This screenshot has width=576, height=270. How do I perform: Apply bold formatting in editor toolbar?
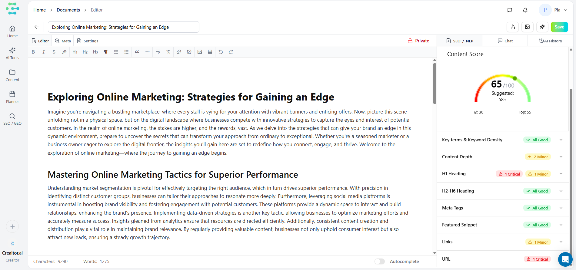(33, 52)
